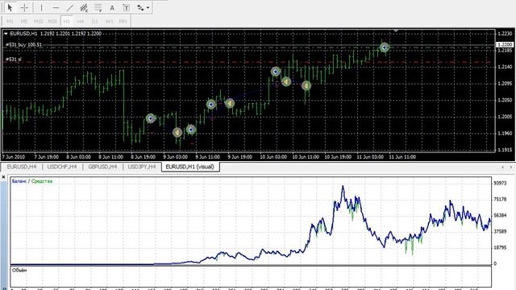516x290 pixels.
Task: Select the EURUSD,H1 (visual) tab
Action: click(x=190, y=167)
